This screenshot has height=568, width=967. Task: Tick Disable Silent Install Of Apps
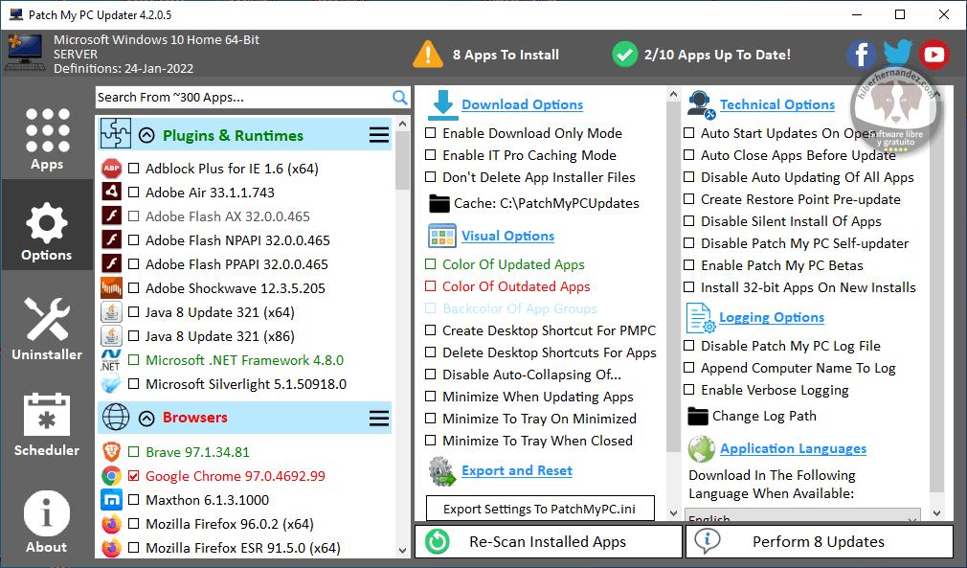tap(688, 221)
